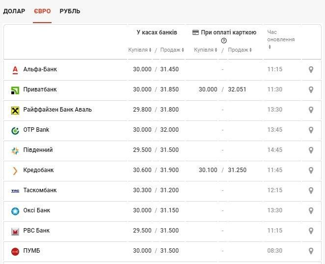Open the Таскомбанк bank link

point(40,190)
